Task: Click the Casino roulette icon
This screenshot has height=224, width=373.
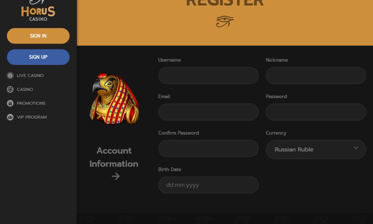Action: tap(10, 89)
